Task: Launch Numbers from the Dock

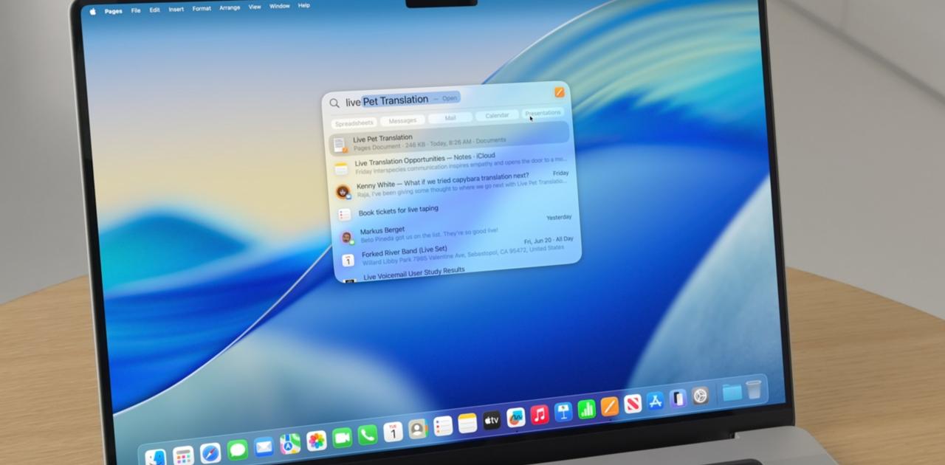Action: pyautogui.click(x=587, y=409)
